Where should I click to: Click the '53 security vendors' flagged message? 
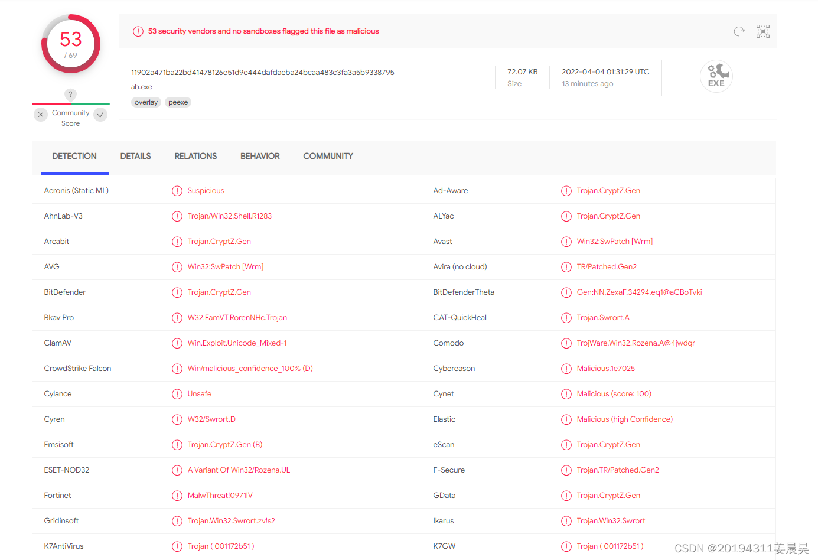tap(263, 31)
